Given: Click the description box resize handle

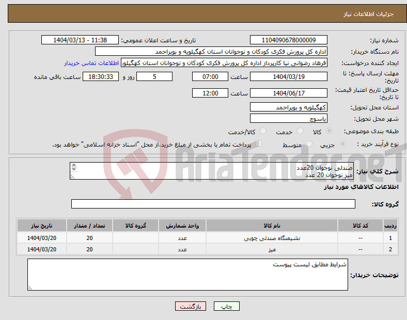Looking at the screenshot, I should [x=72, y=177].
